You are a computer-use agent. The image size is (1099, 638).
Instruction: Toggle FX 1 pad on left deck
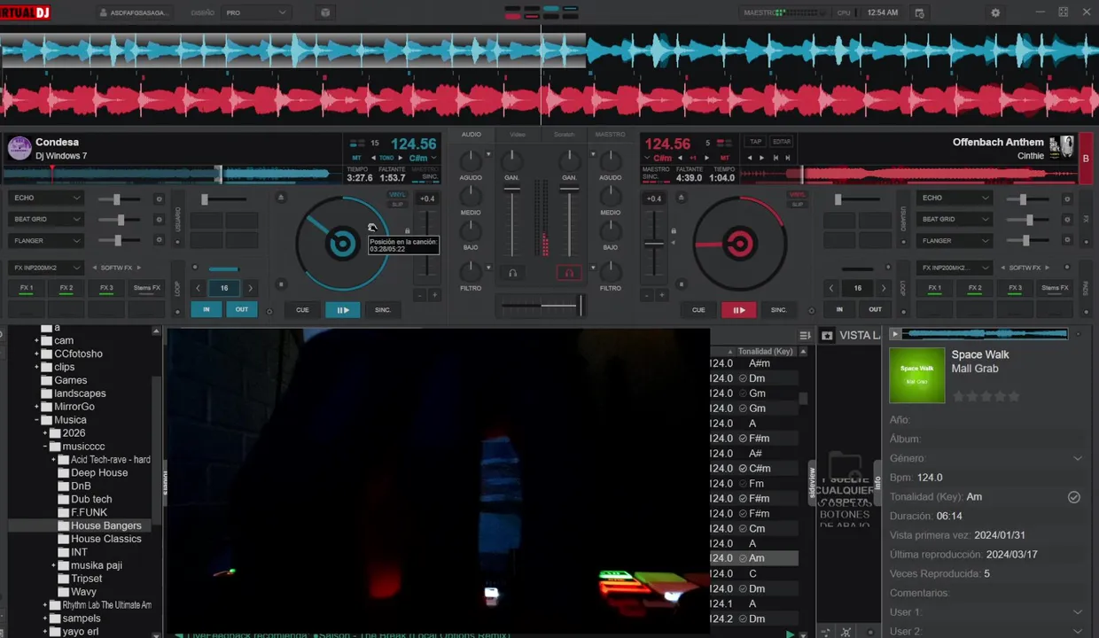click(x=27, y=288)
